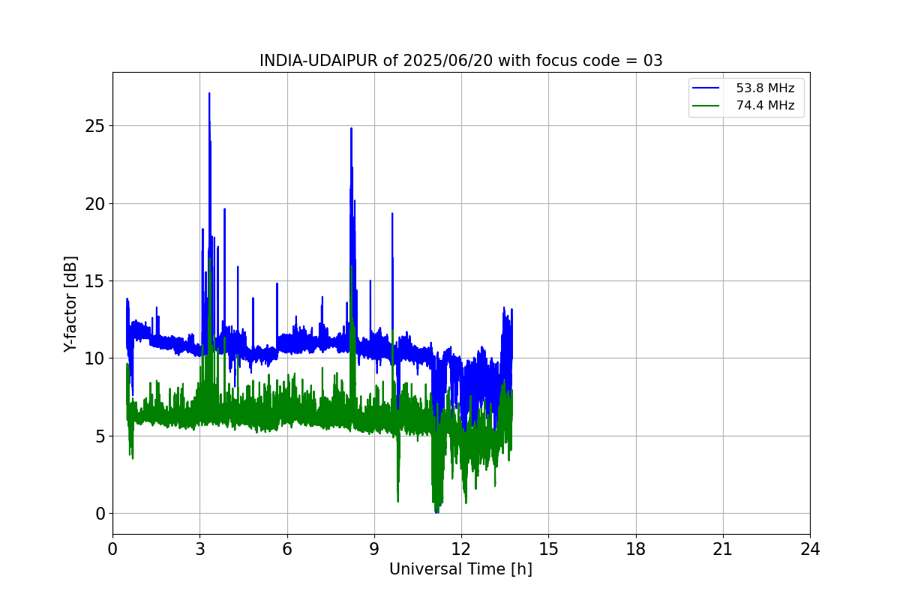Click x-axis tick label 24

tap(810, 549)
